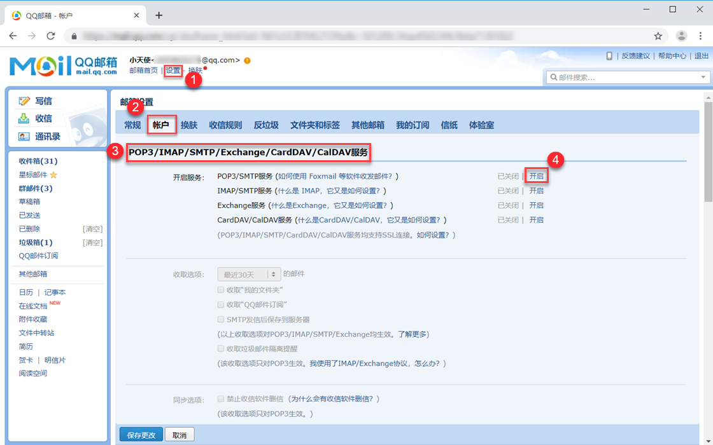Viewport: 713px width, 445px height.
Task: Enable Exchange服务 via 开启 link
Action: coord(537,205)
